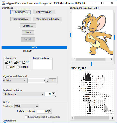Click the ASCII output horizontal scrollbar thumb
The image size is (117, 123).
coord(92,118)
